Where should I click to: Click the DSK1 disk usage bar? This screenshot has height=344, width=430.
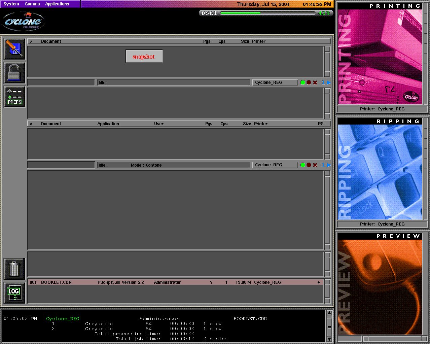(266, 13)
